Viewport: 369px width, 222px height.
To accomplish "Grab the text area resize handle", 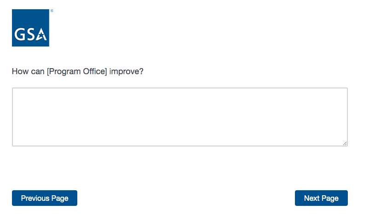I will click(x=345, y=144).
